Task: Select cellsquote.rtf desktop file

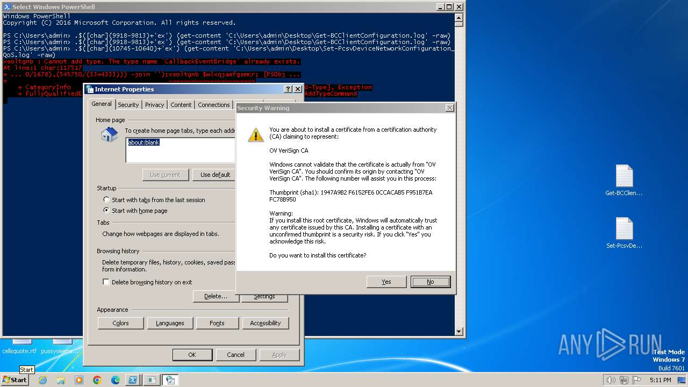Action: (x=19, y=346)
